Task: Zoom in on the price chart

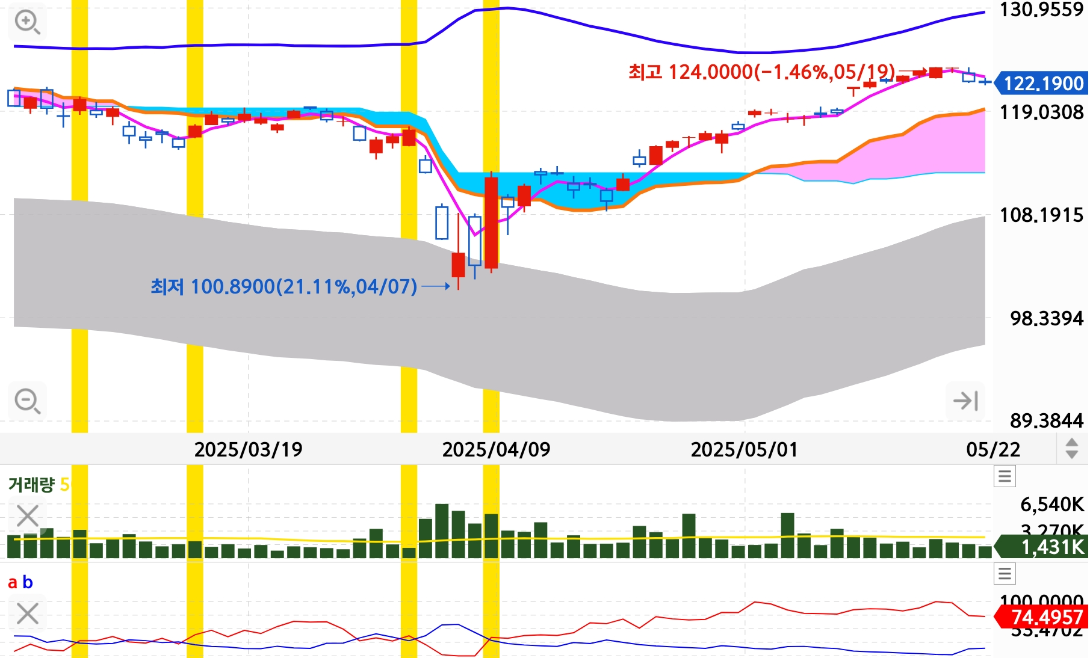Action: (28, 23)
